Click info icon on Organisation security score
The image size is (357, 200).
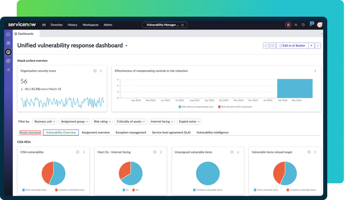point(95,71)
